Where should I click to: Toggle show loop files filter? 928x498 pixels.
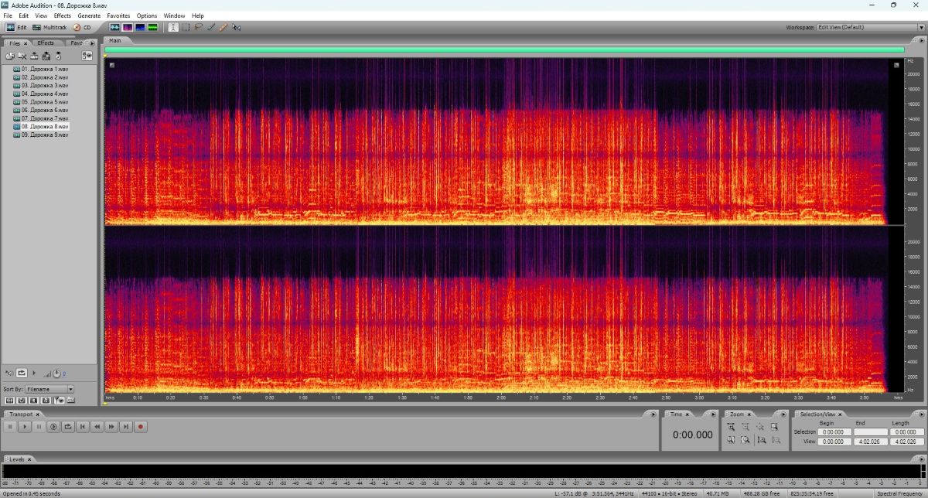[x=22, y=400]
